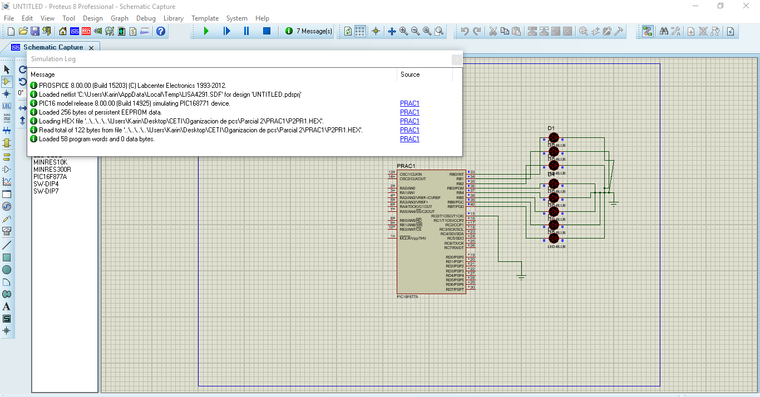Choose the 2D circle drawing tool
760x397 pixels.
click(x=7, y=270)
